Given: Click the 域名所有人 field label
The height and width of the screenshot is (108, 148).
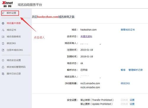Looking at the screenshot, I should click(71, 43).
